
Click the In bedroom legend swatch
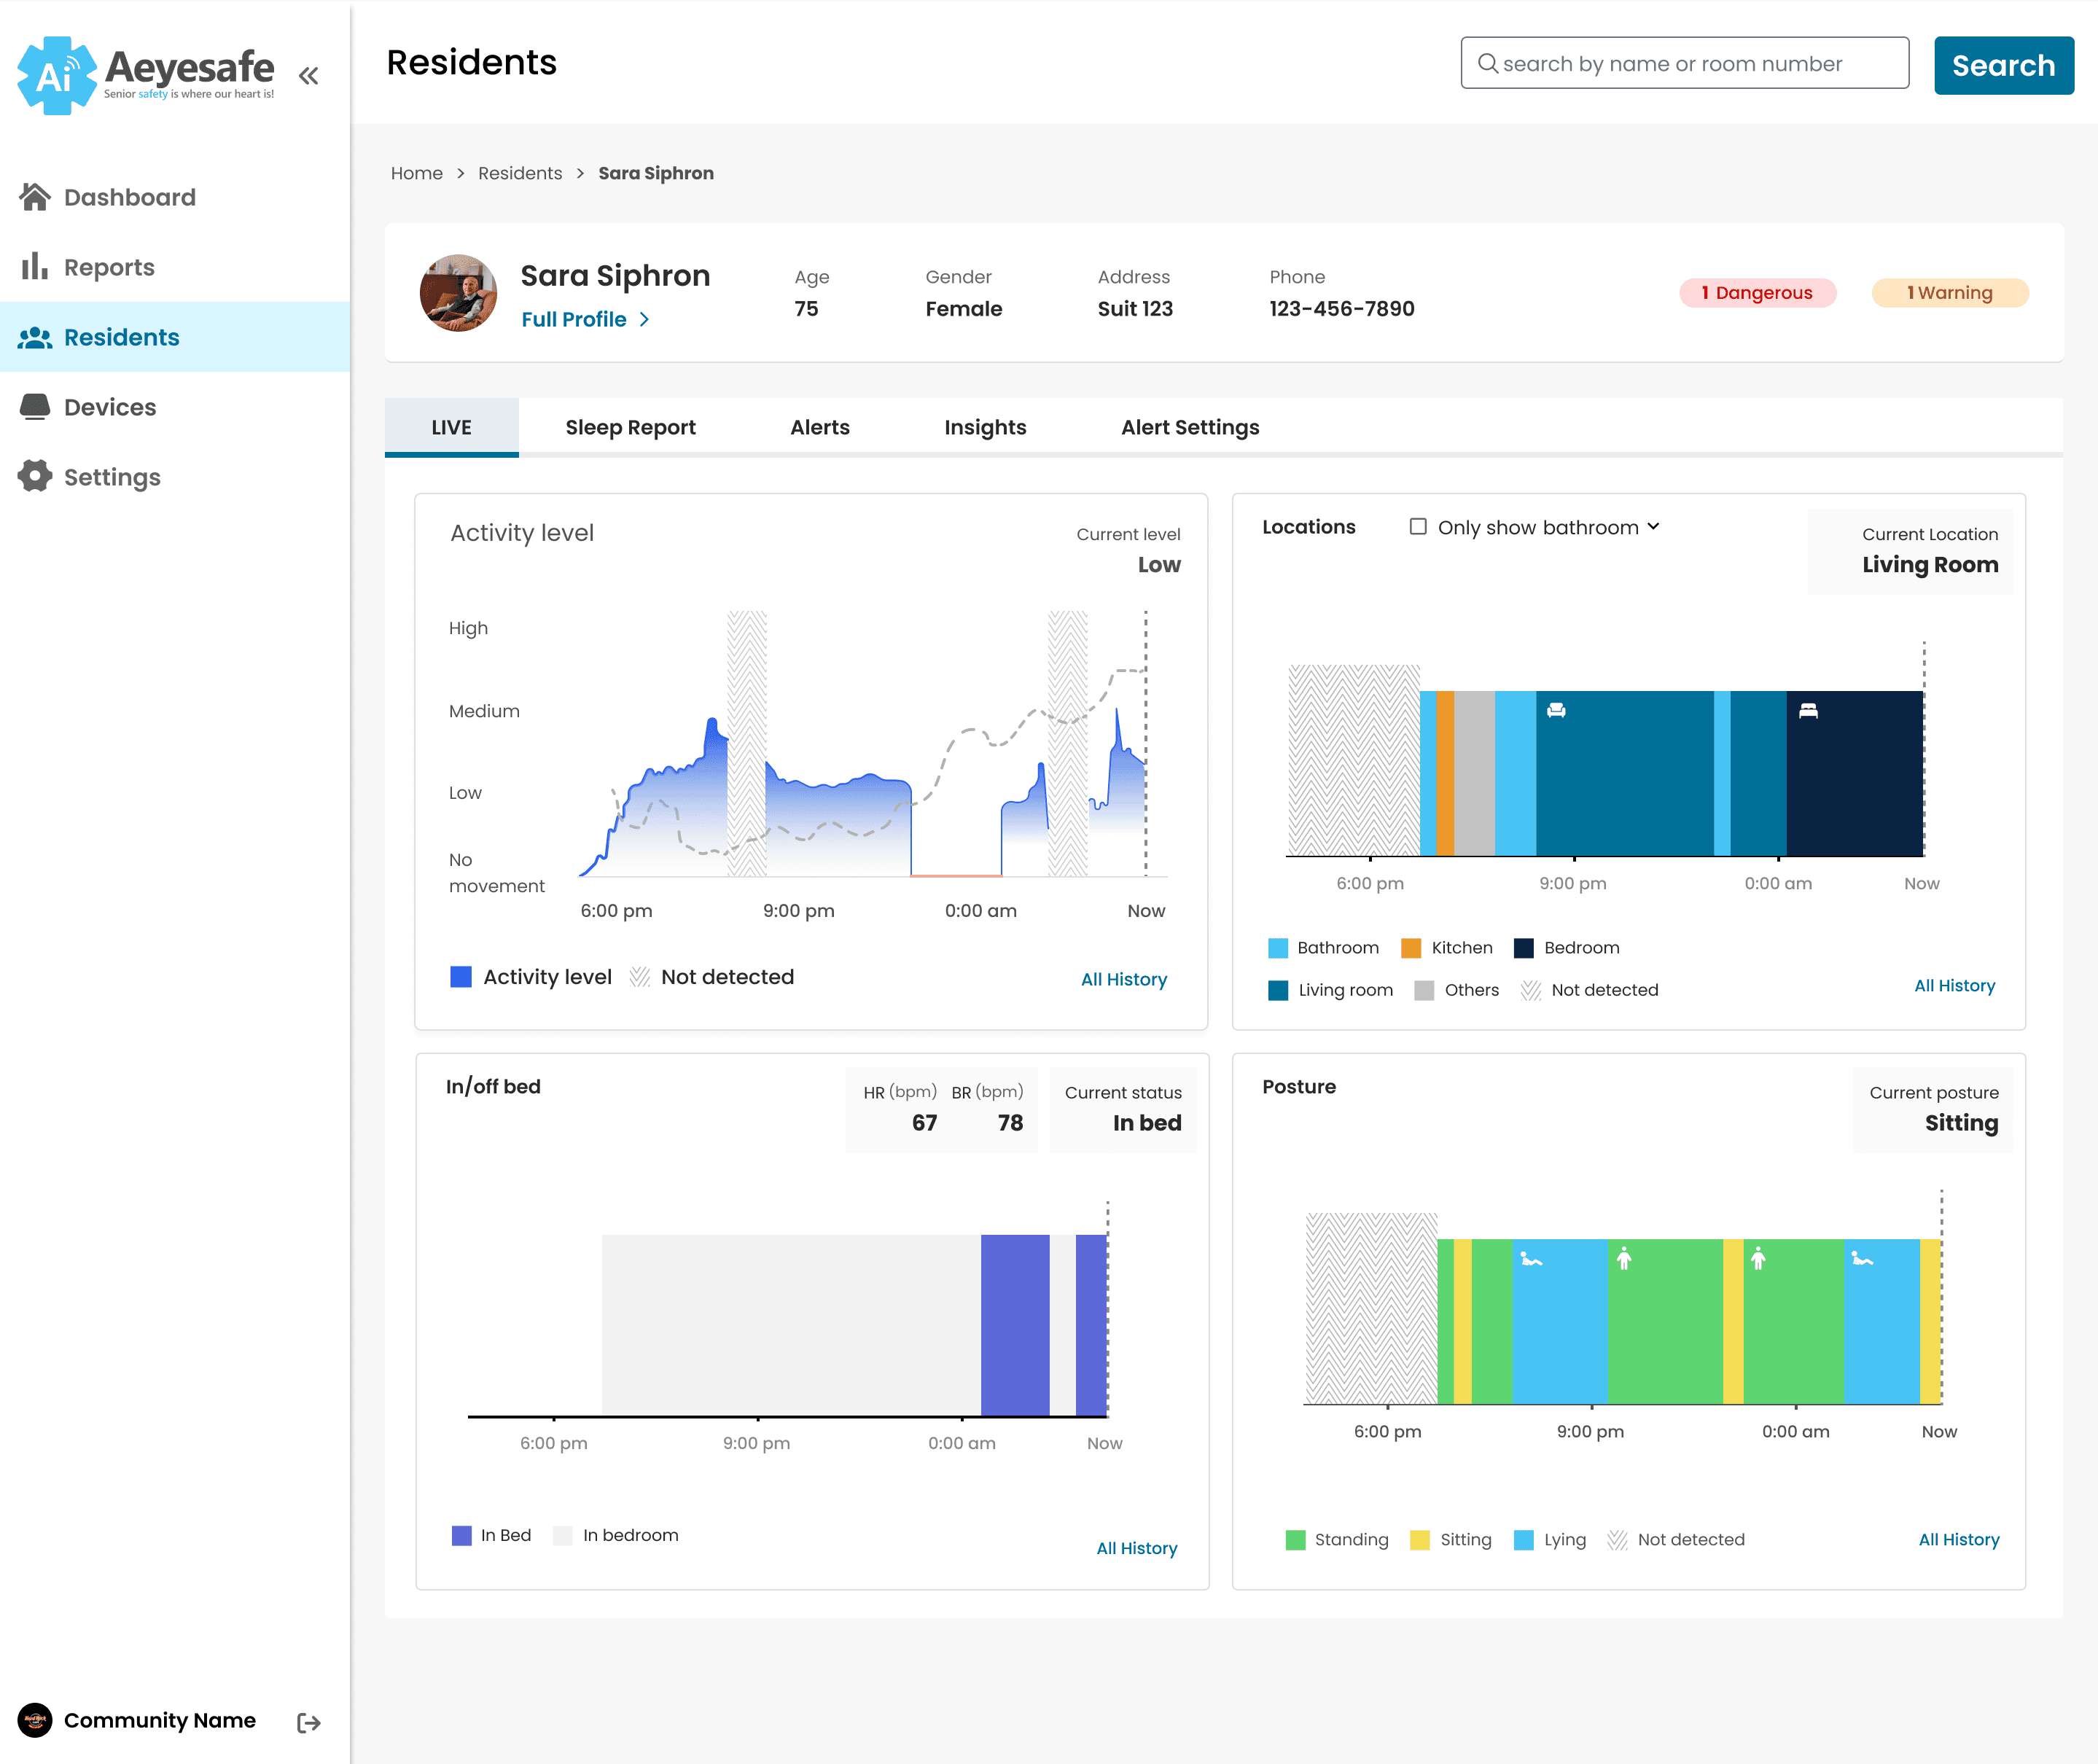(563, 1535)
